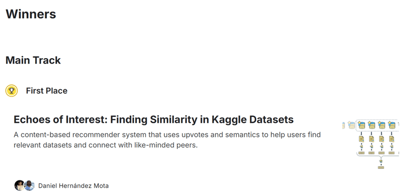Screen dimensions: 404x194
Task: Click the faded database icon outside dotted box
Action: coord(351,125)
